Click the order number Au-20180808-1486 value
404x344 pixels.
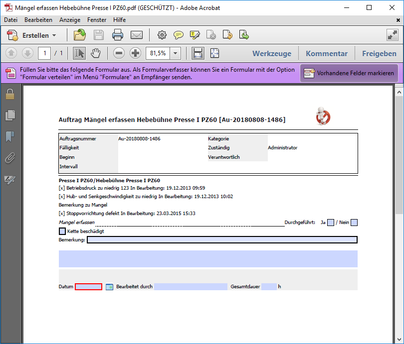point(139,138)
